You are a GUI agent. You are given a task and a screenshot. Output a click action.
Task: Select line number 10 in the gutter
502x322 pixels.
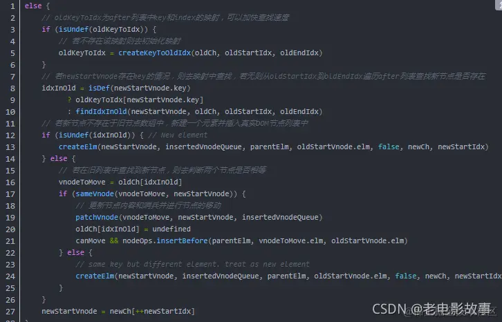click(10, 112)
